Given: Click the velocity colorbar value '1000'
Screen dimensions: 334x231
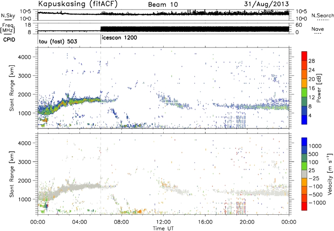Looking at the screenshot, I should (x=315, y=146).
